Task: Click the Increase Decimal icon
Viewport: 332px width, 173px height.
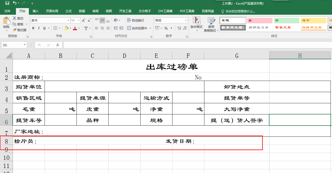Action: point(179,28)
